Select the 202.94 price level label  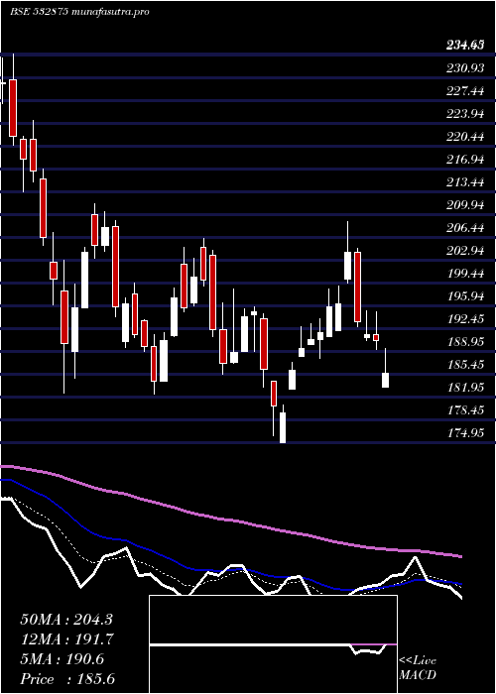(464, 251)
